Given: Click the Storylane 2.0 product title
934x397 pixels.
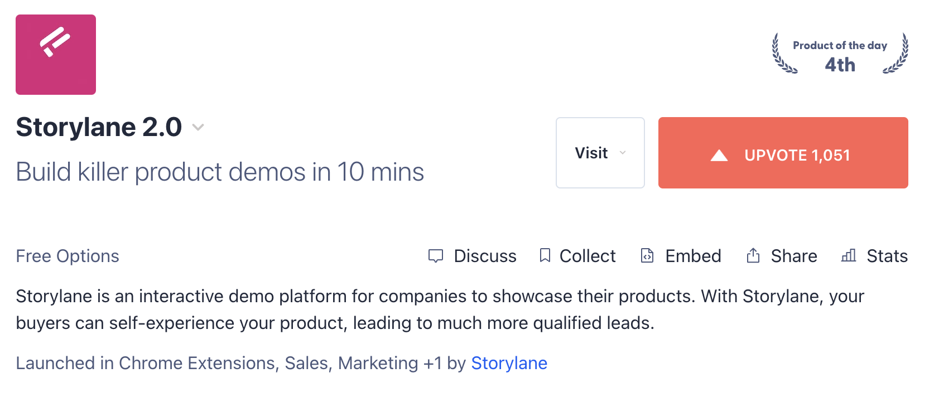Looking at the screenshot, I should tap(99, 127).
